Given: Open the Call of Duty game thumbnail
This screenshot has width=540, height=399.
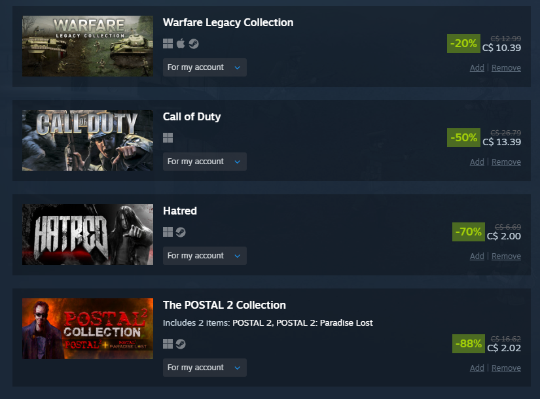Looking at the screenshot, I should click(x=88, y=140).
